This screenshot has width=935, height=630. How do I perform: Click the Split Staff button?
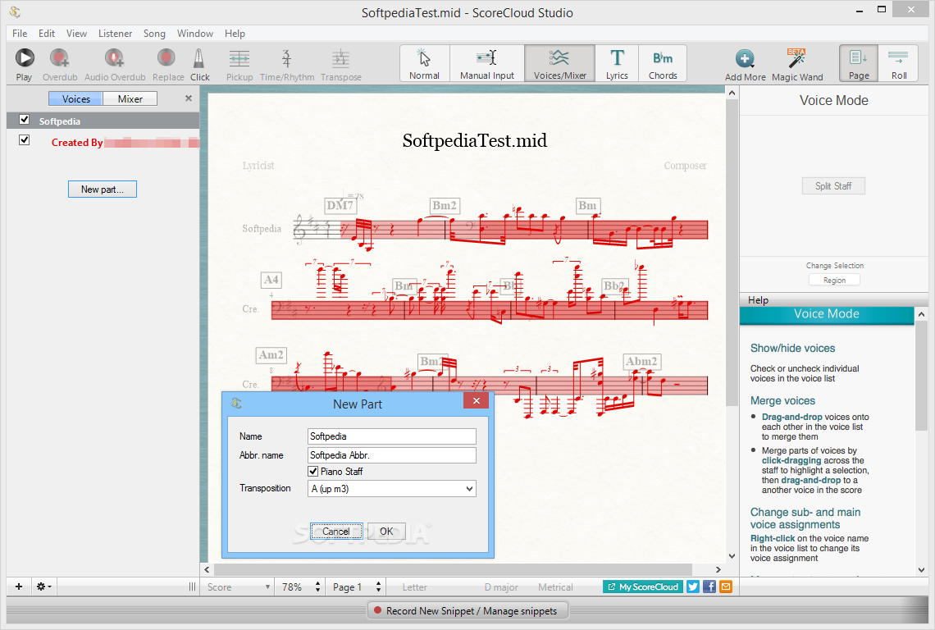click(833, 186)
